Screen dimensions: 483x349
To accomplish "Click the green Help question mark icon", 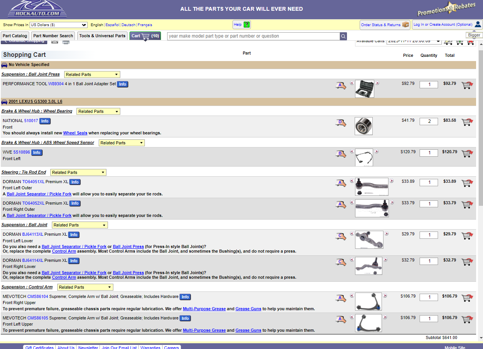I will pyautogui.click(x=246, y=25).
